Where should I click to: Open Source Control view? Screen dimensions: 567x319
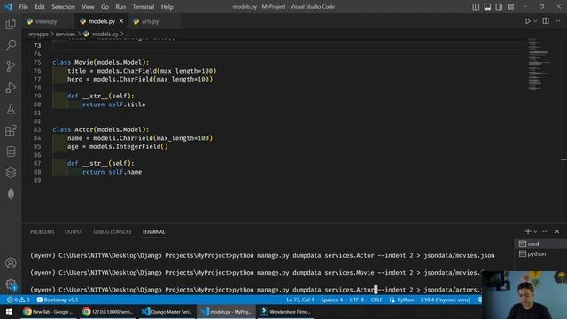11,66
